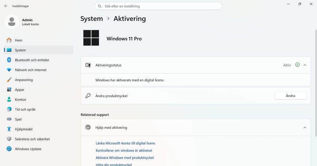Click the Nätverk och Internet wifi icon
Image resolution: width=317 pixels, height=166 pixels.
pyautogui.click(x=9, y=70)
